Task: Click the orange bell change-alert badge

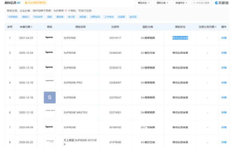Action: [x=35, y=3]
